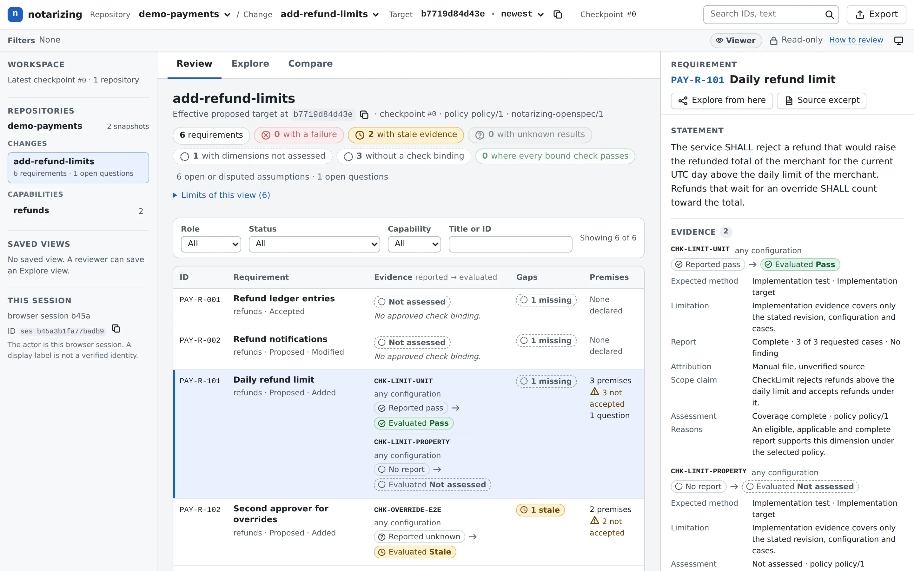The height and width of the screenshot is (571, 914).
Task: Select demo-payments repository in sidebar
Action: point(78,126)
